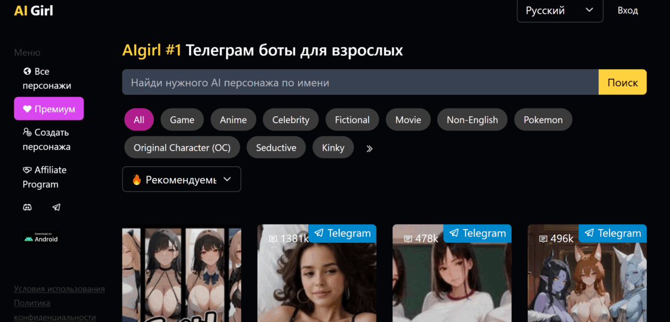Show more categories with the double chevron
Viewport: 670px width, 322px height.
coord(370,148)
